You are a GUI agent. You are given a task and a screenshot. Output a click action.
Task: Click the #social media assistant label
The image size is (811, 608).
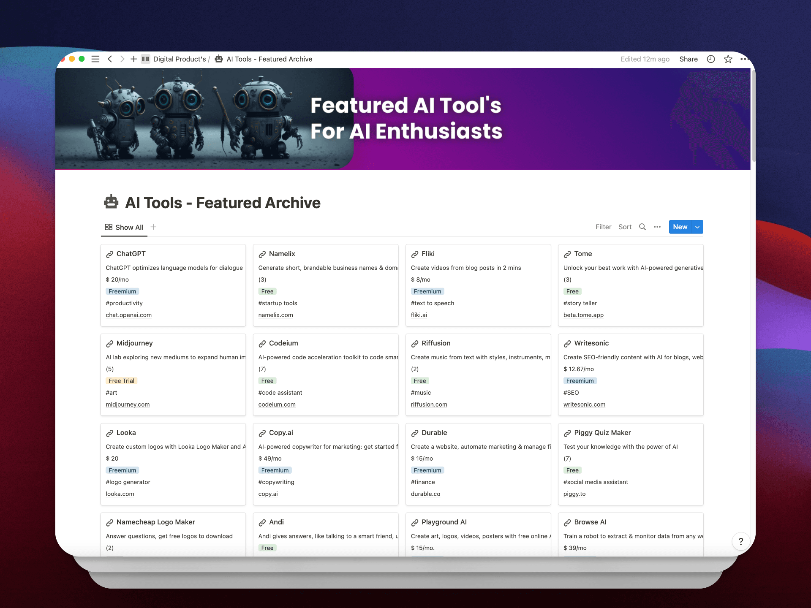596,482
